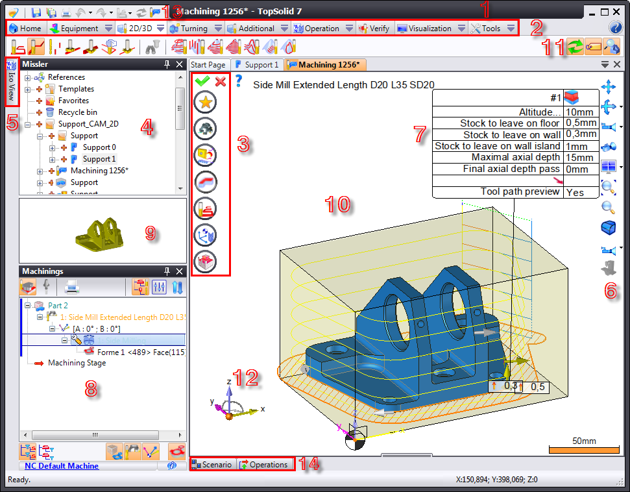630x492 pixels.
Task: Click the green refresh arrows icon
Action: point(574,45)
